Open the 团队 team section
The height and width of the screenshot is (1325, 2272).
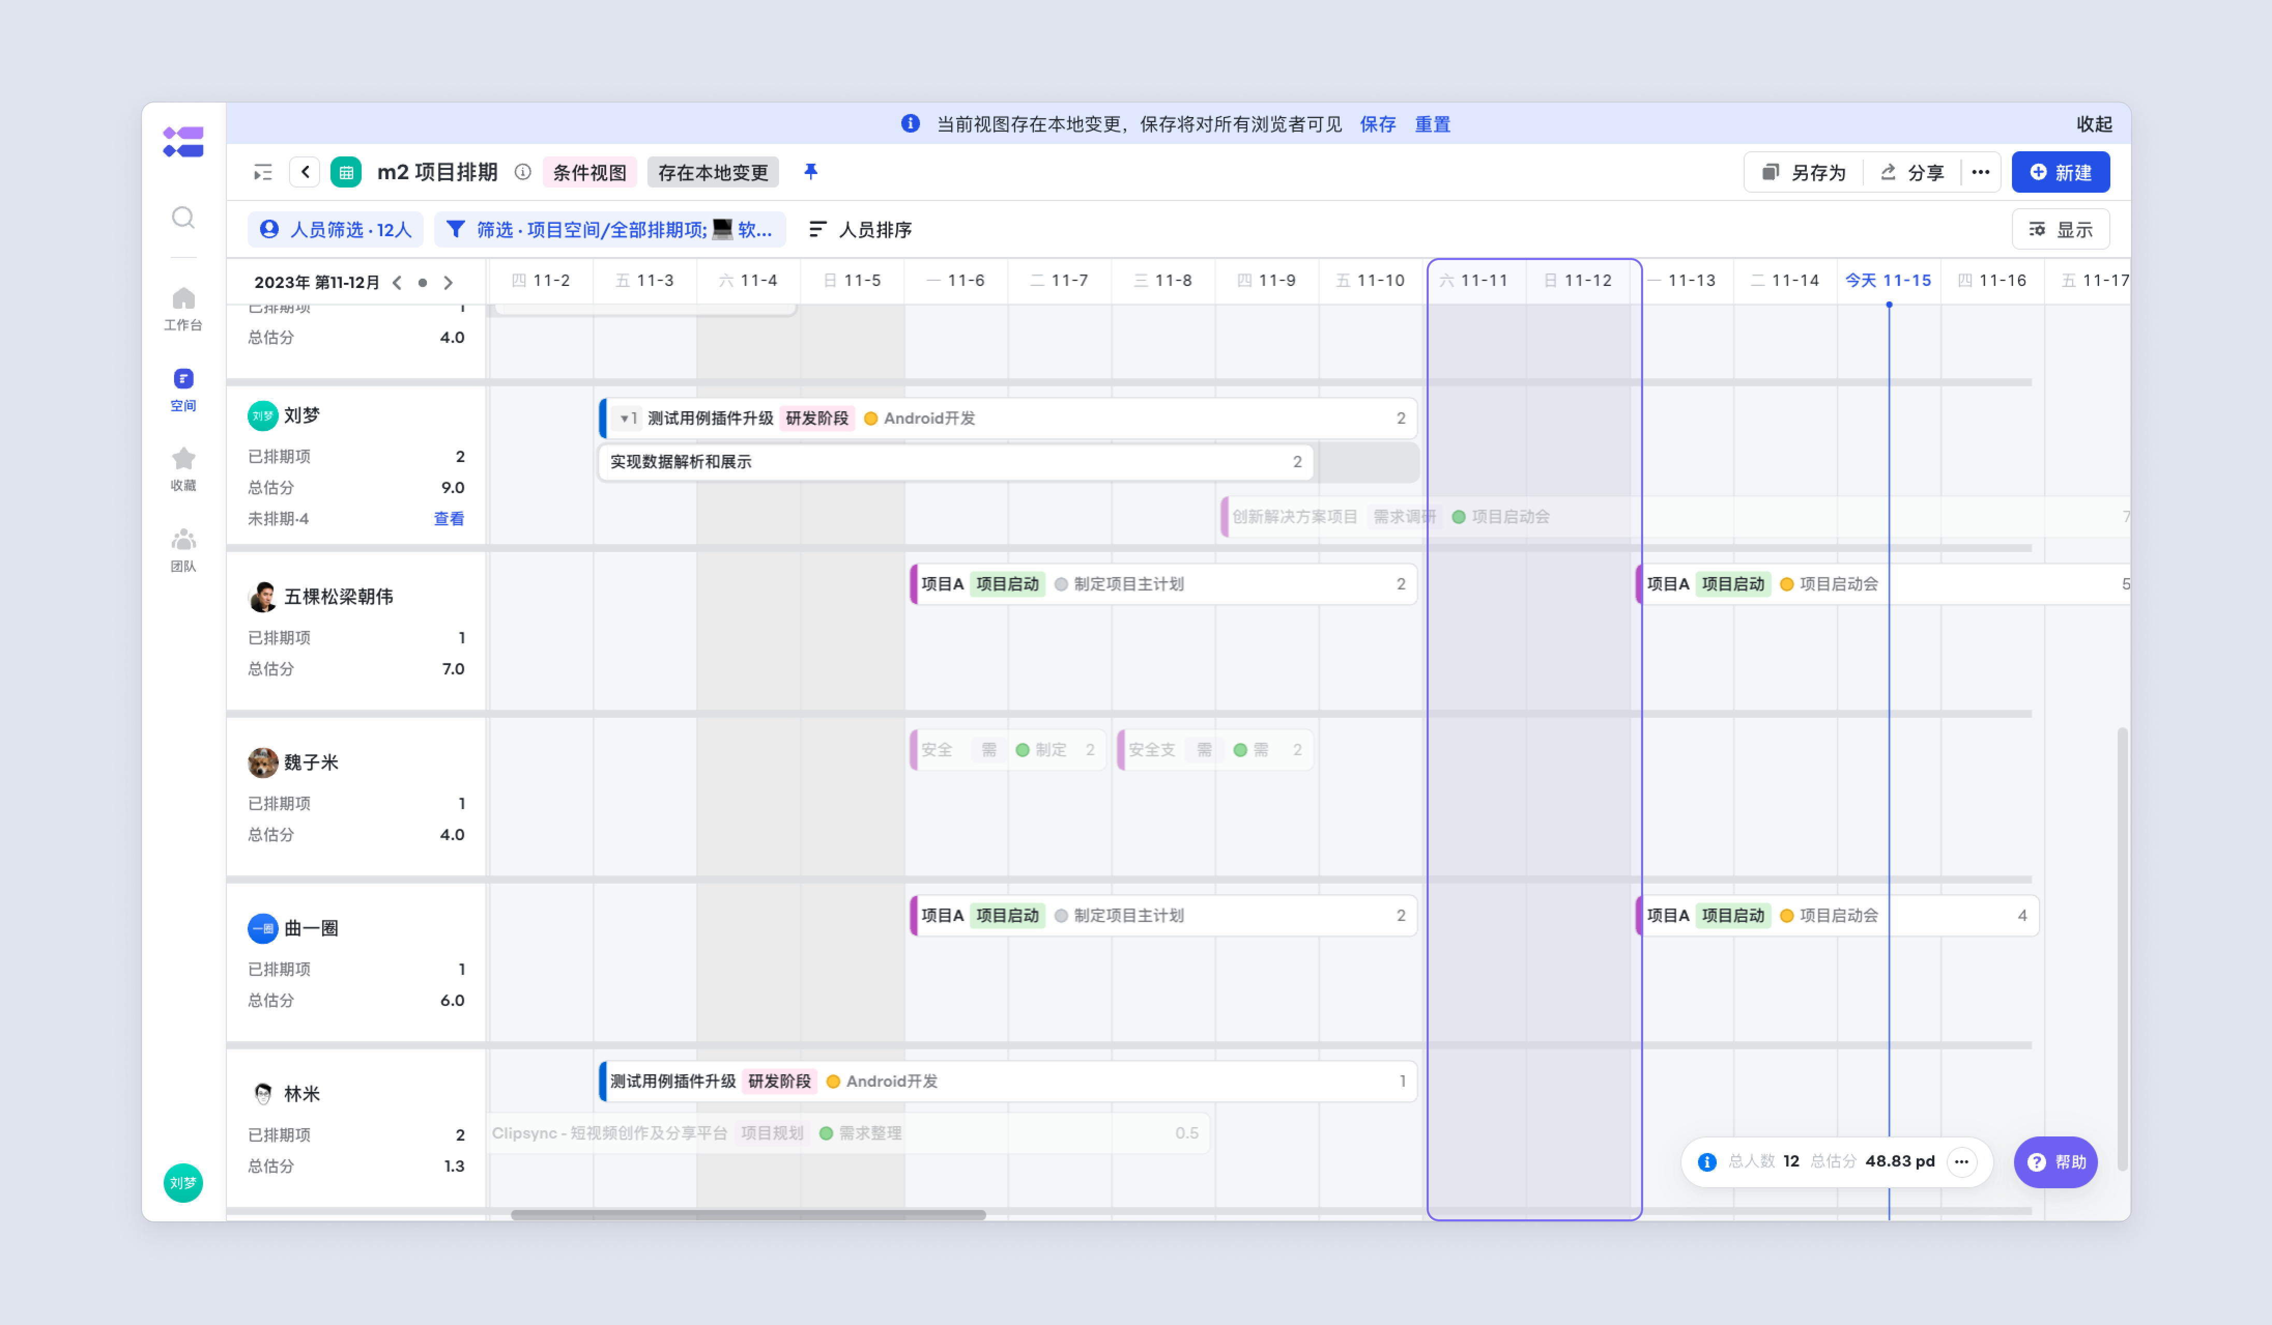[183, 550]
